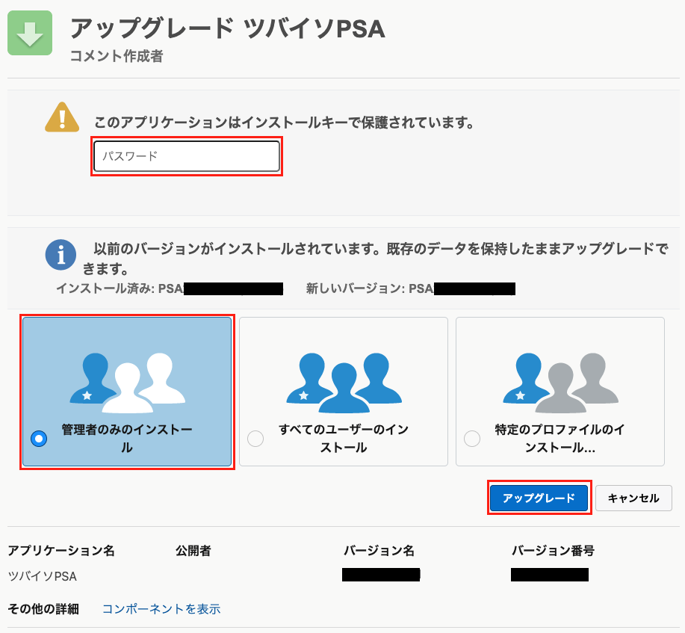
Task: Select the すべてのユーザーのインストール radio button
Action: click(x=255, y=439)
